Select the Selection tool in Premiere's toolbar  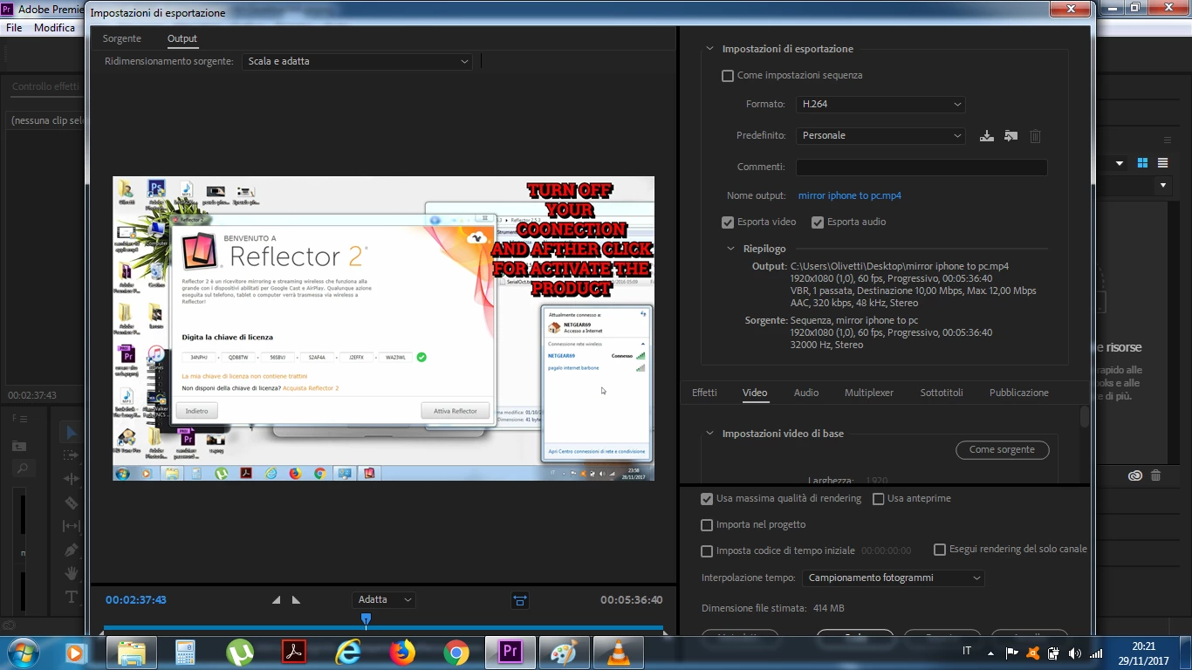(72, 433)
